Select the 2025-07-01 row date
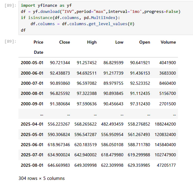 pyautogui.click(x=32, y=155)
